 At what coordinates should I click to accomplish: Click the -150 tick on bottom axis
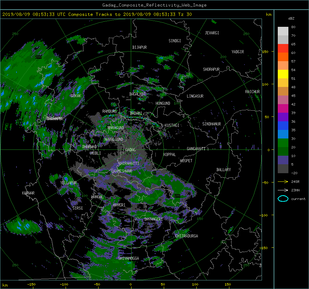click(31, 284)
